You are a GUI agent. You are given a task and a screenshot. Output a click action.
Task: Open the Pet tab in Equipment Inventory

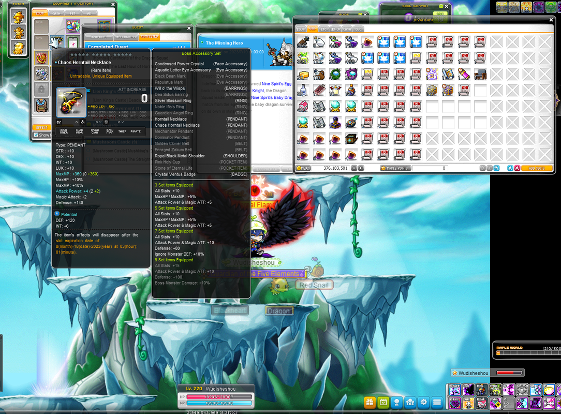[x=73, y=13]
